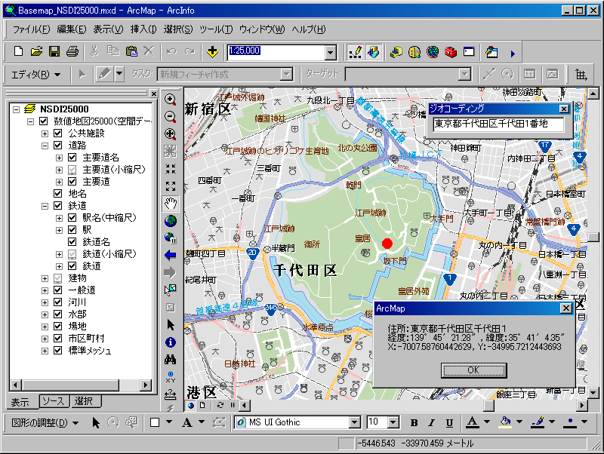Open the ツール(T) menu

pos(216,29)
